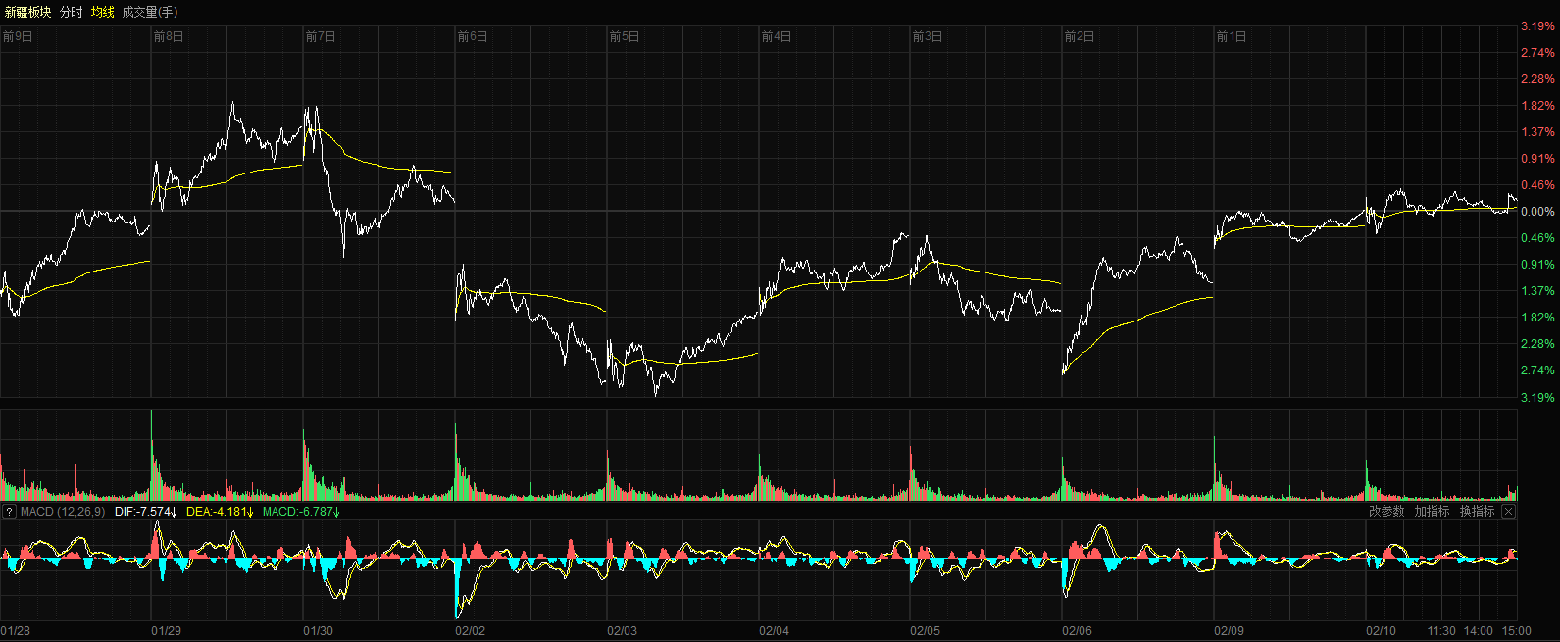Click the green MACD value label

[x=301, y=512]
